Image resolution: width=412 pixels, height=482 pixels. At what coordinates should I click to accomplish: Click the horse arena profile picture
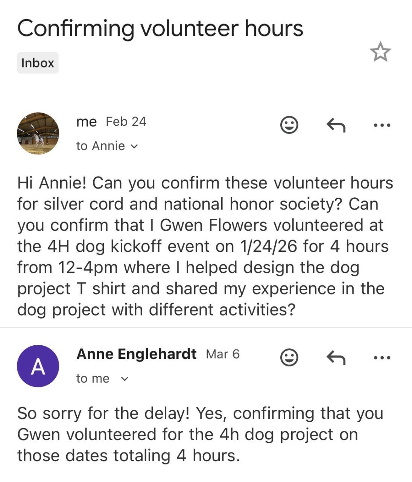tap(38, 133)
